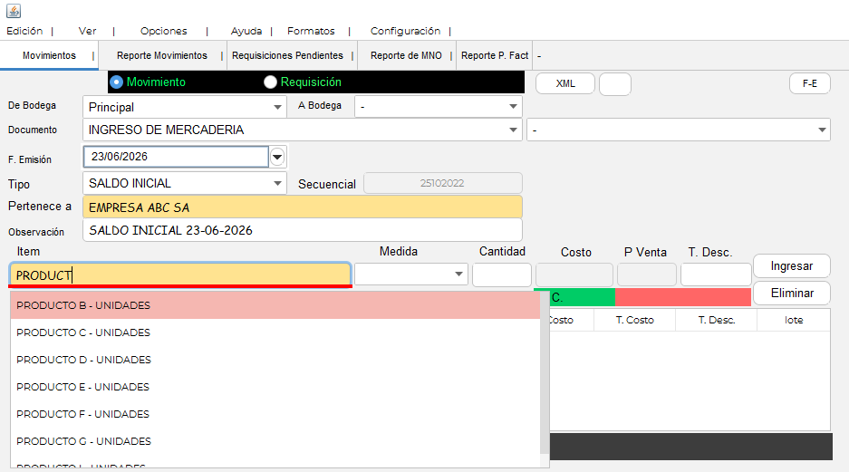849x472 pixels.
Task: Click the F-E button
Action: [x=809, y=83]
